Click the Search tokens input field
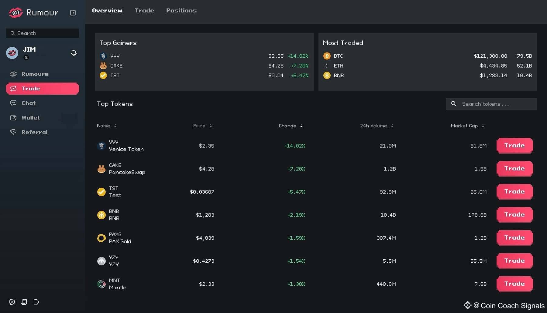This screenshot has height=313, width=547. pos(492,104)
